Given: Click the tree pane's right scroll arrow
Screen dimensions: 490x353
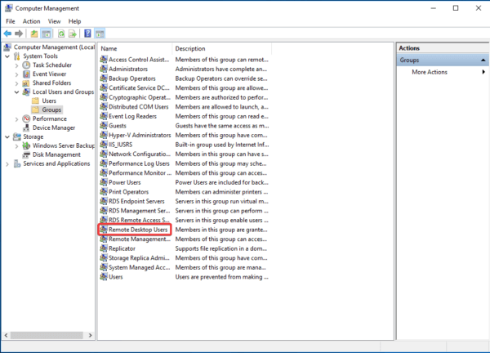Looking at the screenshot, I should point(90,335).
